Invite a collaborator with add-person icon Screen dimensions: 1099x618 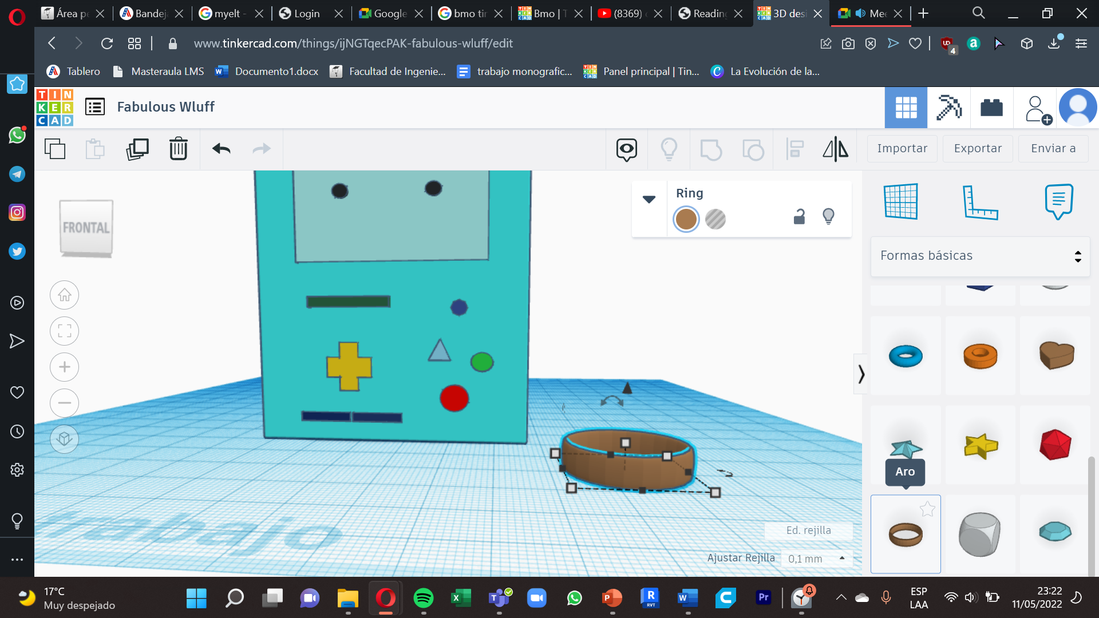pyautogui.click(x=1038, y=109)
